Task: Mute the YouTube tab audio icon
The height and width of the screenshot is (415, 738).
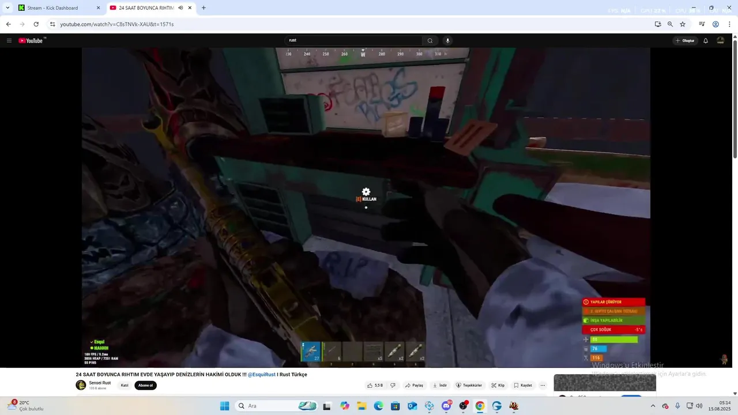Action: pyautogui.click(x=180, y=8)
